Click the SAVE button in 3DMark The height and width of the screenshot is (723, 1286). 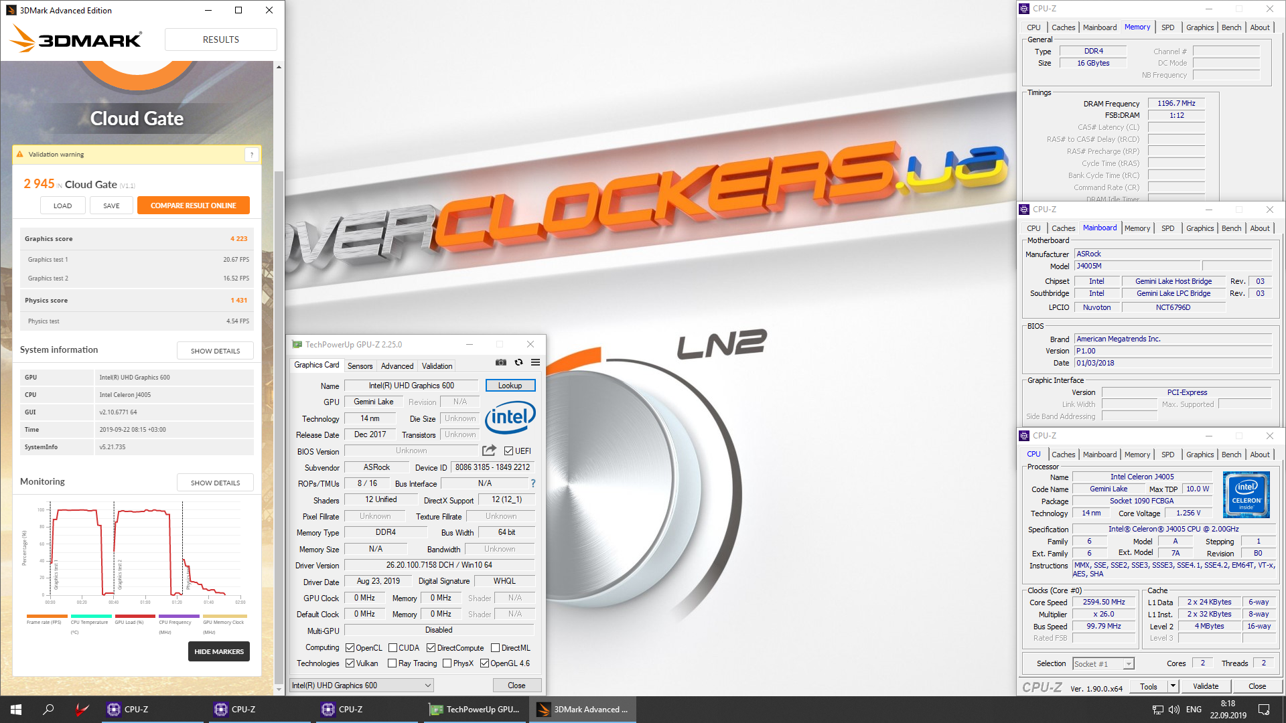[x=111, y=206]
